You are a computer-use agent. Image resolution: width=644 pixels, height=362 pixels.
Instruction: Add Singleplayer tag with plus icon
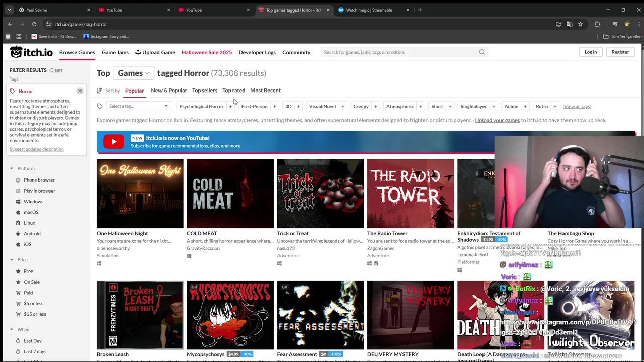(494, 107)
